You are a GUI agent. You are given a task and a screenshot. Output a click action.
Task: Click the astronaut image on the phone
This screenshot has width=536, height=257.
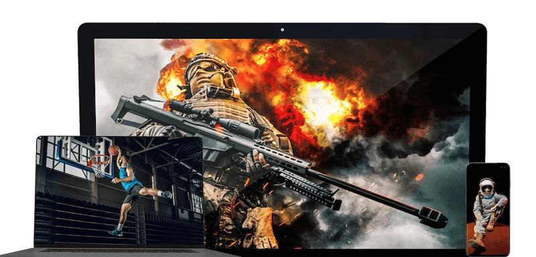[488, 210]
